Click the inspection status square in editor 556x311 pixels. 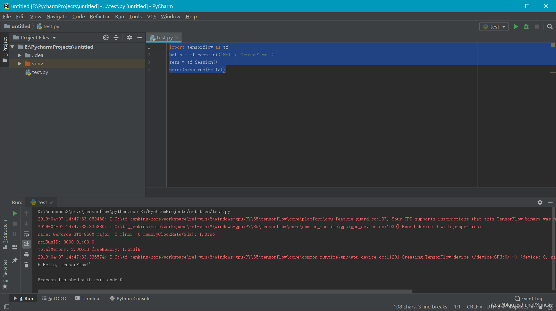click(553, 45)
